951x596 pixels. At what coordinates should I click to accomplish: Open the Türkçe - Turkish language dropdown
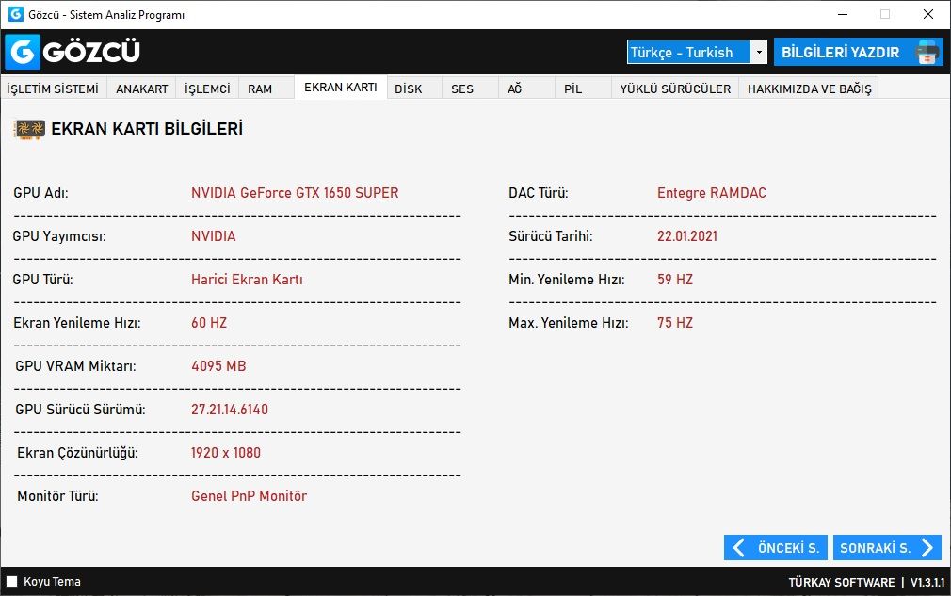coord(697,52)
